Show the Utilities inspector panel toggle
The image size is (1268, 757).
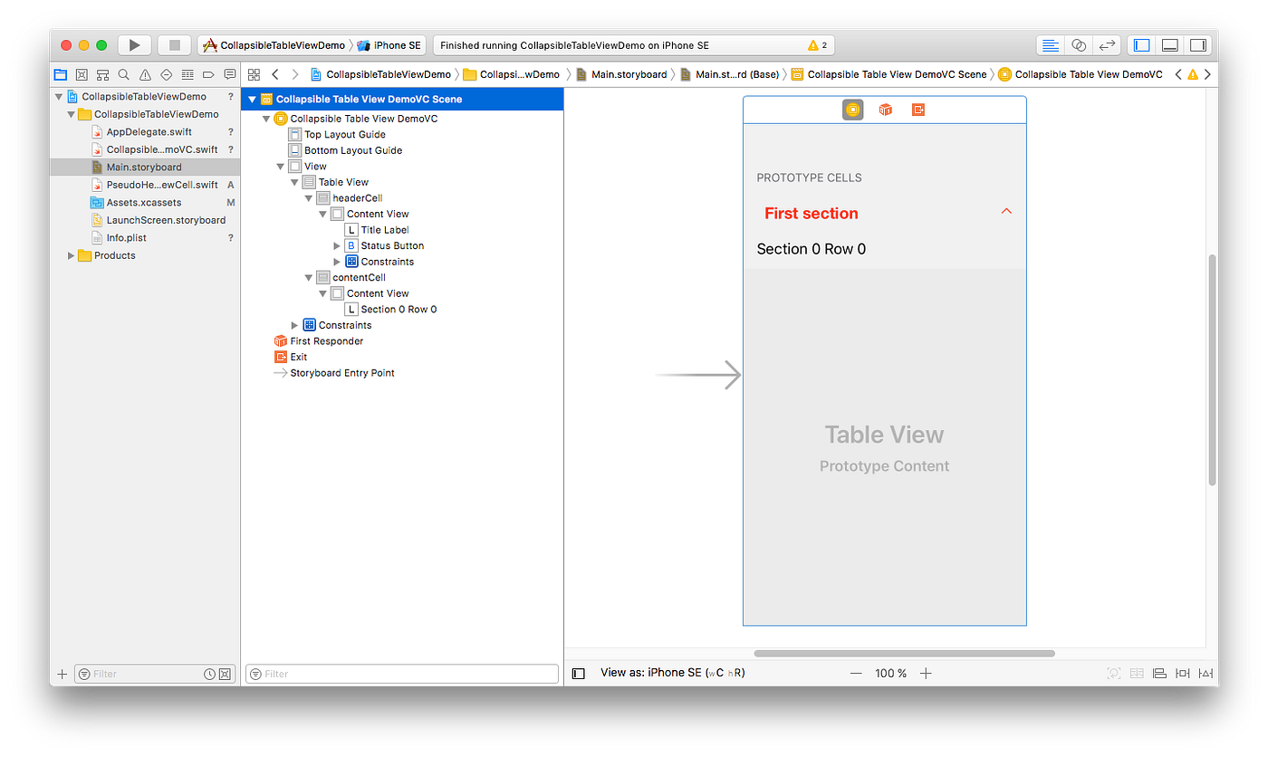click(1198, 44)
